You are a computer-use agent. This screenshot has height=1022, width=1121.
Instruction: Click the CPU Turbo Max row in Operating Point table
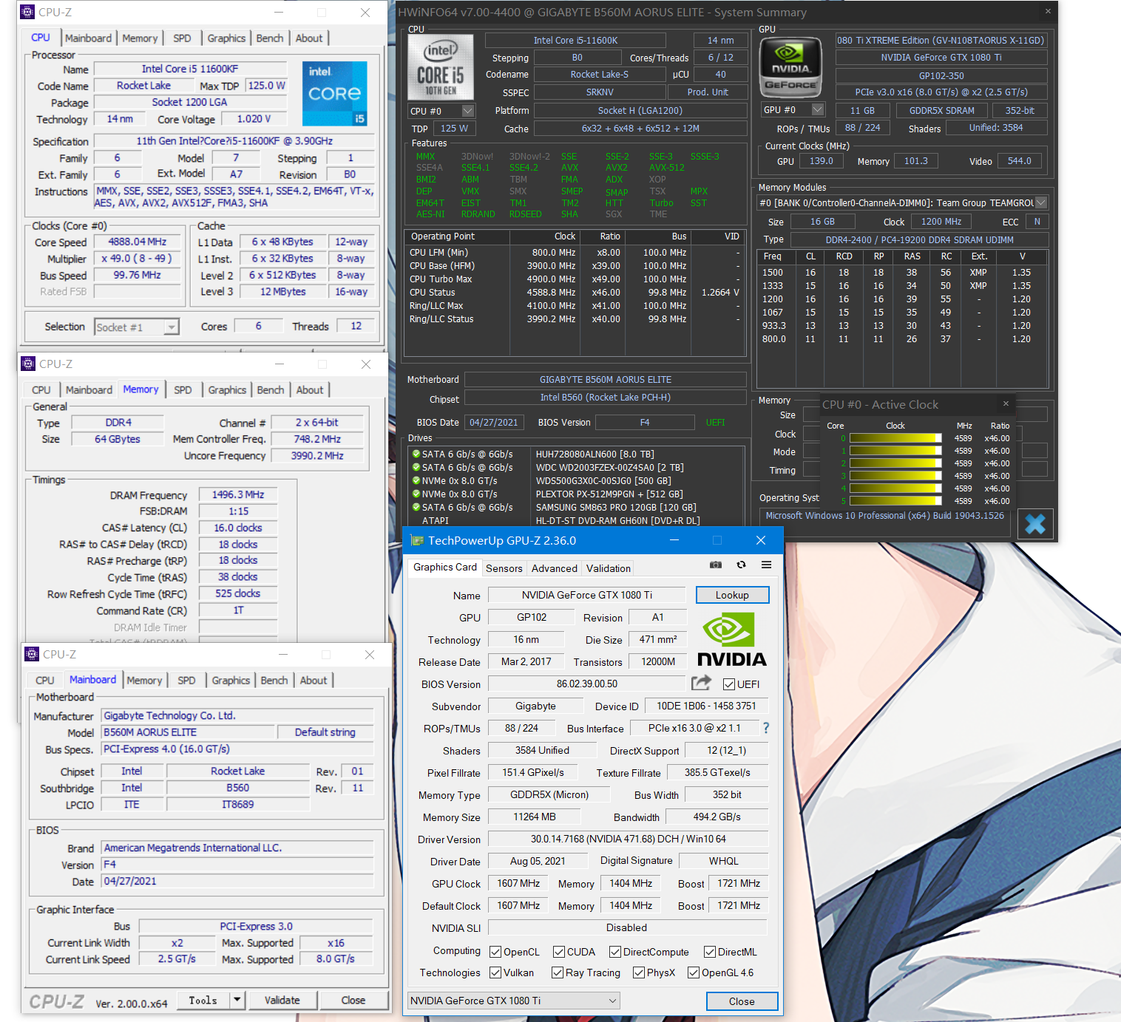(x=575, y=279)
